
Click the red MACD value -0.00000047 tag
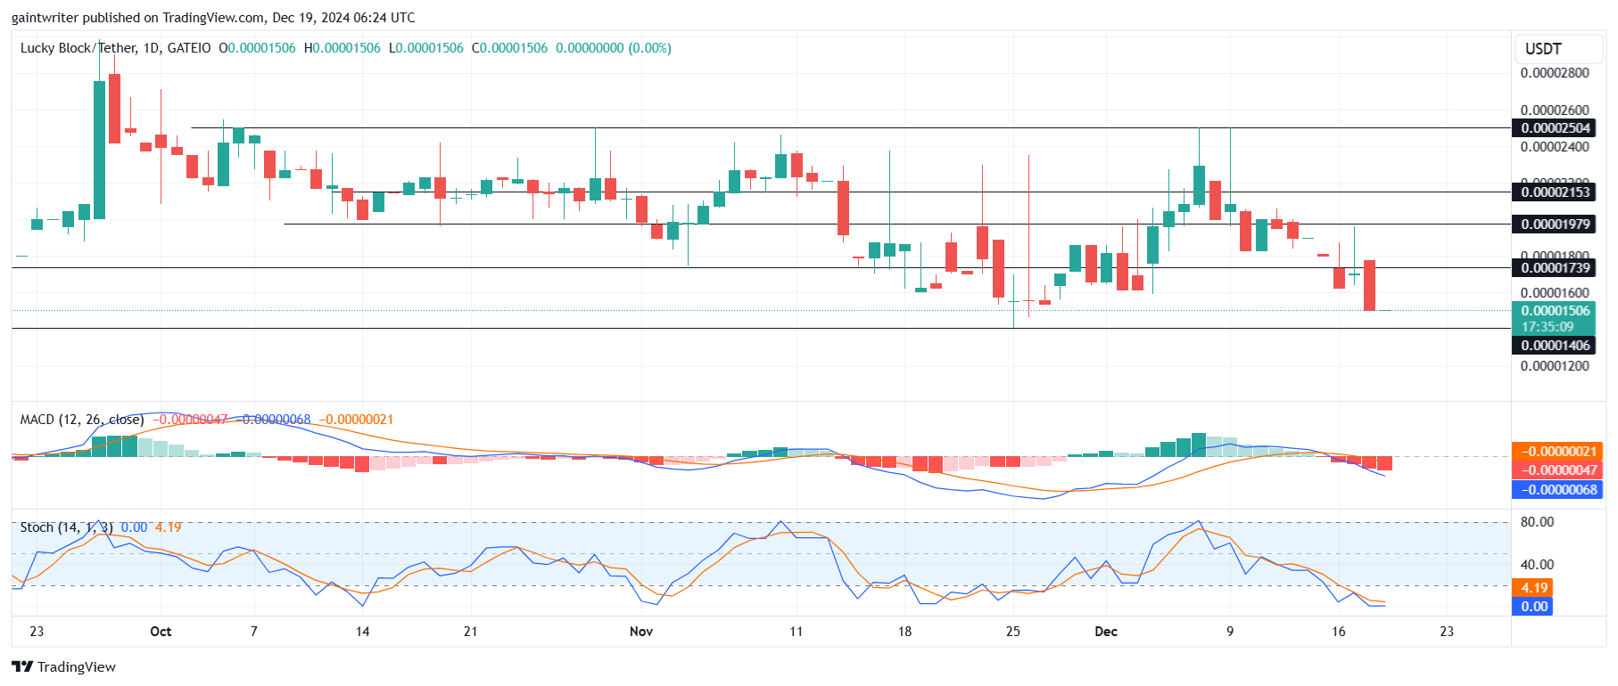pos(1556,470)
